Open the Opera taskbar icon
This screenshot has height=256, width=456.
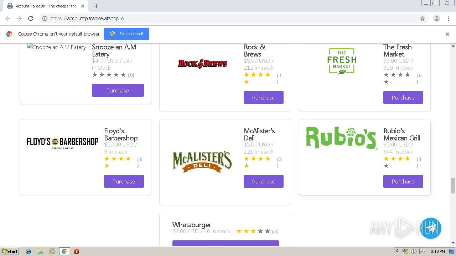pos(76,251)
